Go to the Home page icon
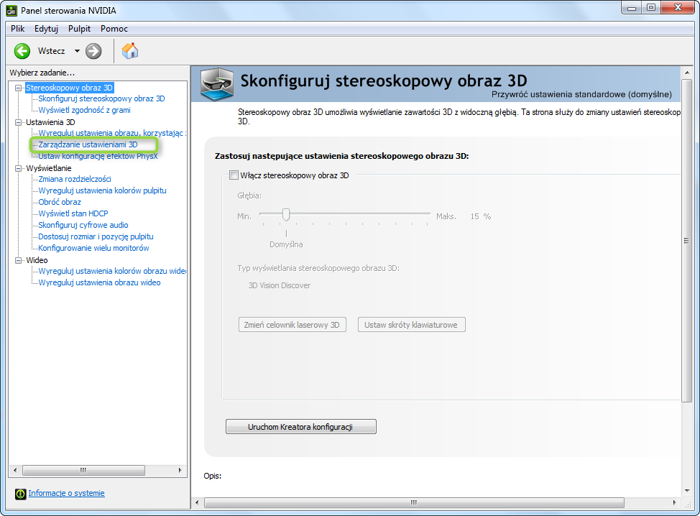The image size is (700, 516). (130, 51)
